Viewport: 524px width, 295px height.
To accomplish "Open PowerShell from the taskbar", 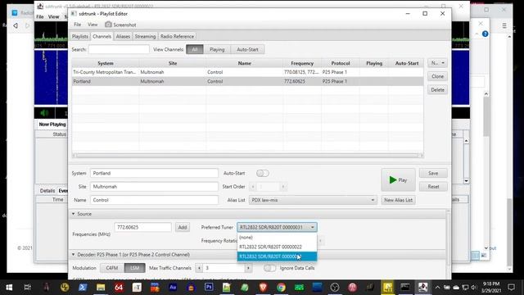I will click(83, 288).
